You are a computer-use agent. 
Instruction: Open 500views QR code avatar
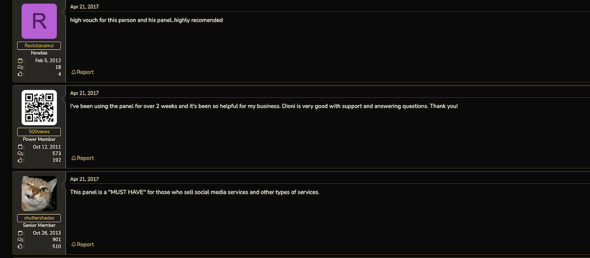(x=39, y=107)
